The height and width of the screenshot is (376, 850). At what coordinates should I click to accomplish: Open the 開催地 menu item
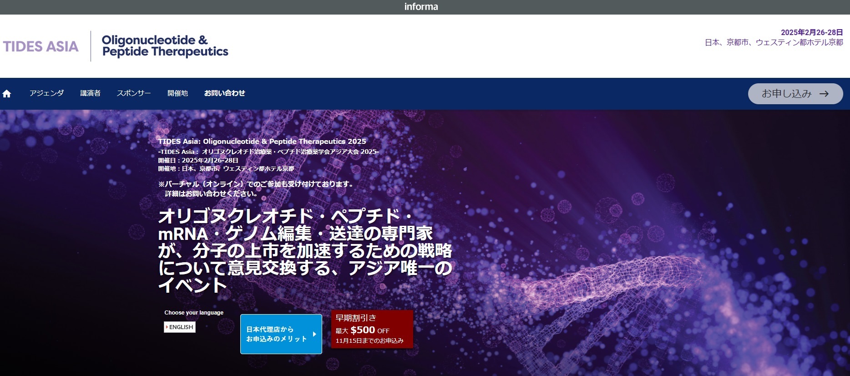[177, 93]
